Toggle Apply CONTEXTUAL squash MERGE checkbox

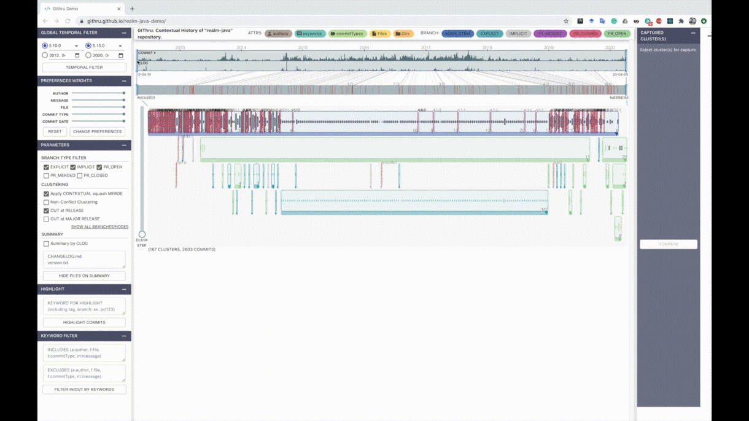[46, 194]
